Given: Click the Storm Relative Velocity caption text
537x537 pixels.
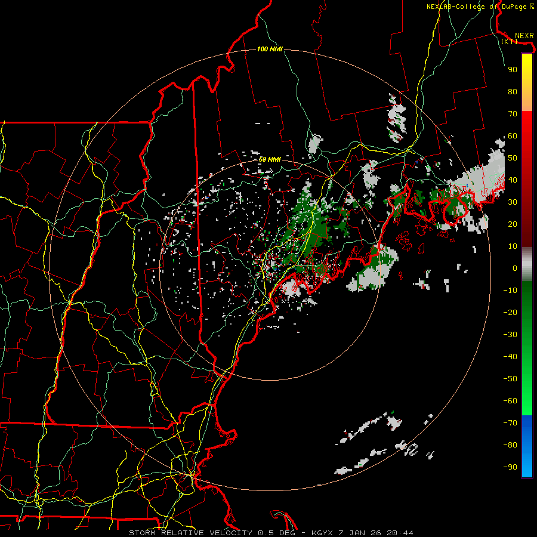Looking at the screenshot, I should (271, 533).
